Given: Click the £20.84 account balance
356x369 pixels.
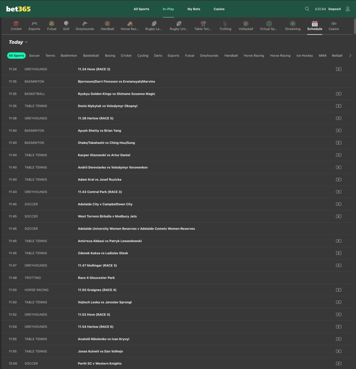Looking at the screenshot, I should point(320,9).
